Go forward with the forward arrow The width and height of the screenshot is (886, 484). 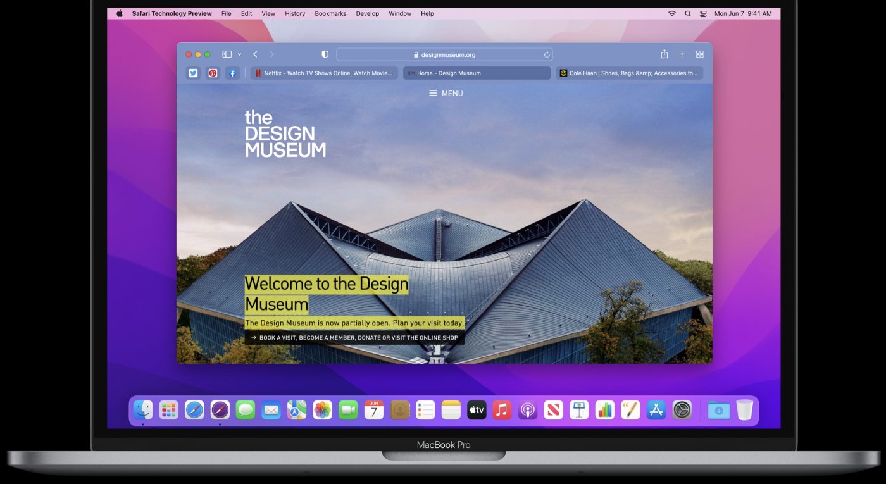click(x=272, y=54)
